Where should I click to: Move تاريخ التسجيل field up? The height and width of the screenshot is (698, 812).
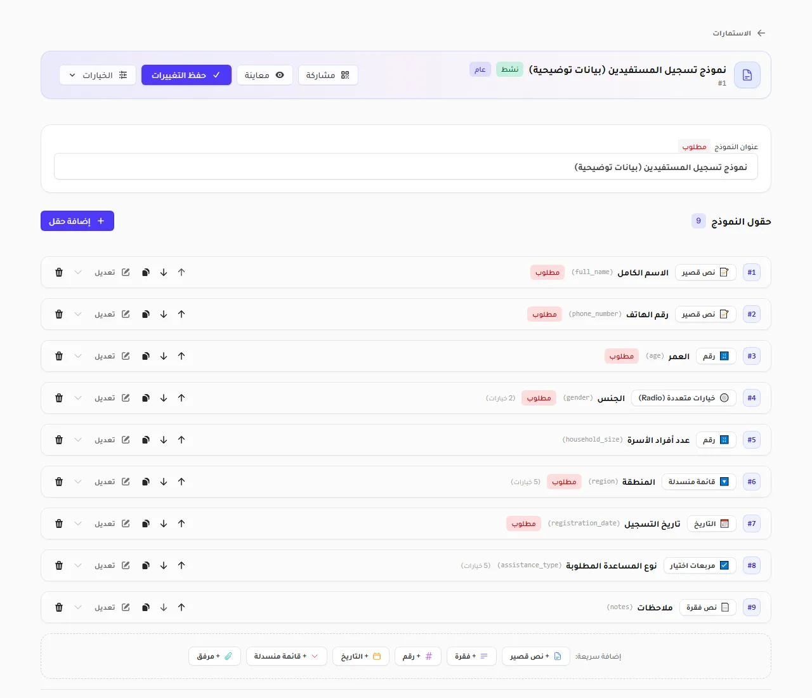181,523
